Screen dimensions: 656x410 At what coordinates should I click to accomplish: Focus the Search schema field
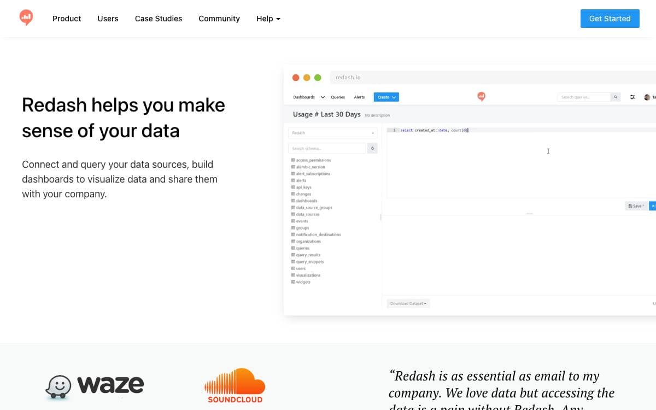(x=327, y=148)
